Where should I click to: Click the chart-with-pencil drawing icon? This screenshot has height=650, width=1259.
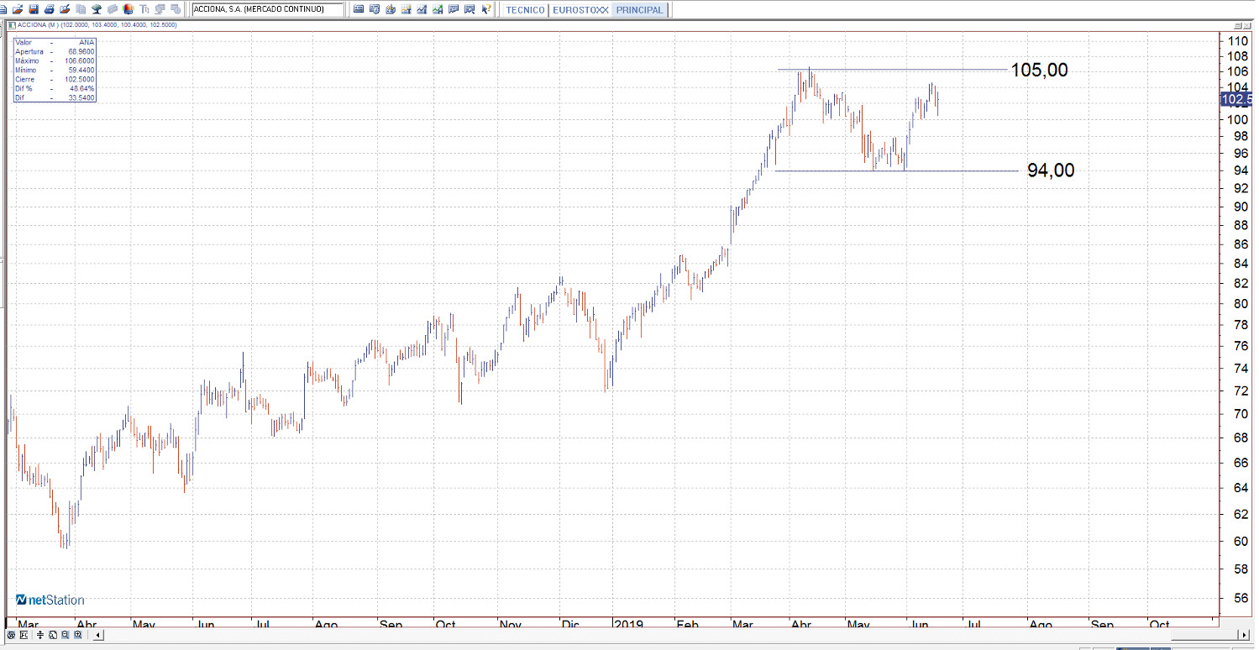tap(391, 9)
